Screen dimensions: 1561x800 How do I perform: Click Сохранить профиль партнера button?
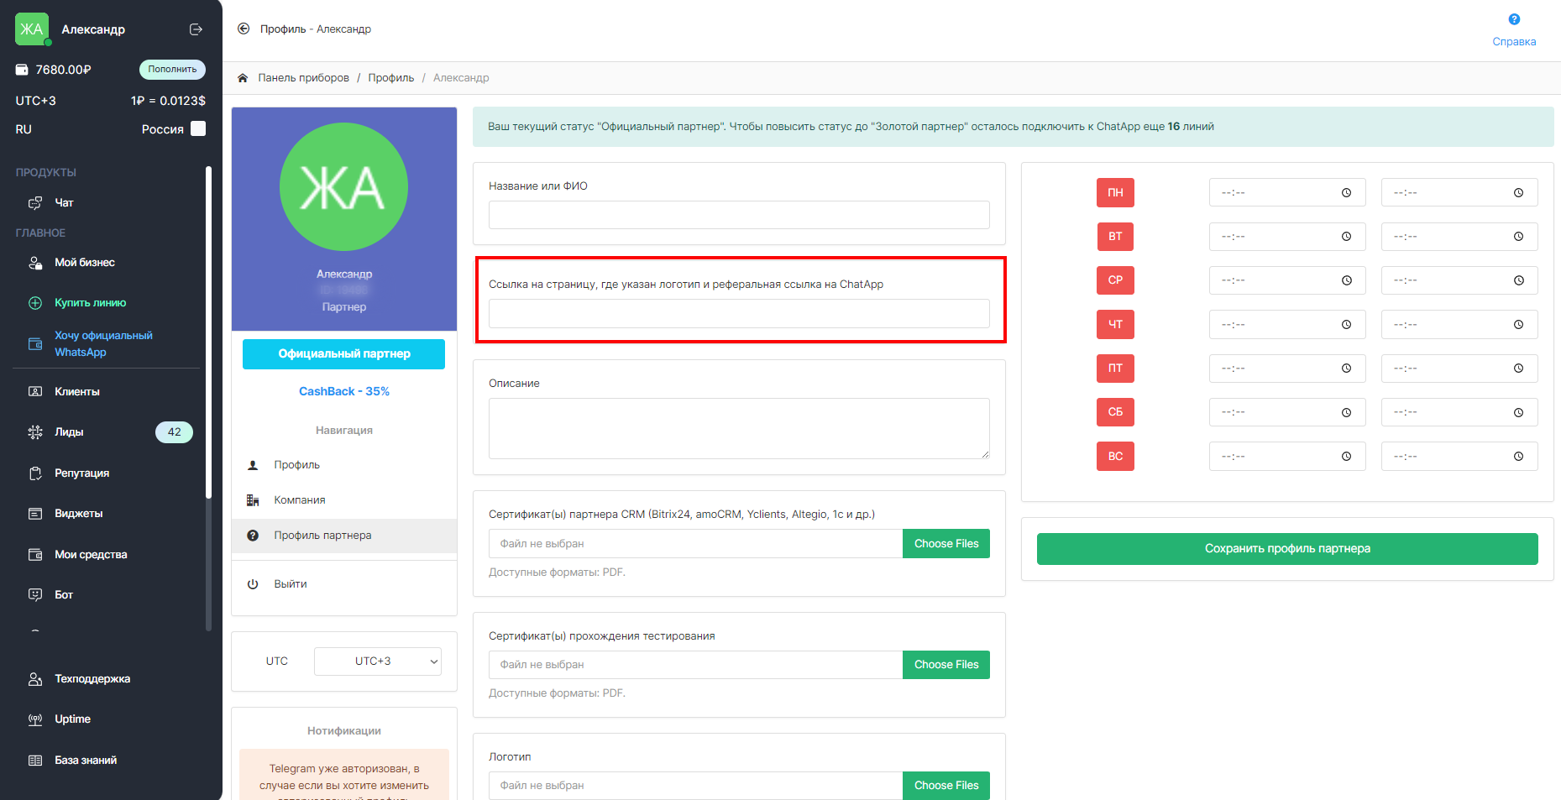pyautogui.click(x=1286, y=549)
